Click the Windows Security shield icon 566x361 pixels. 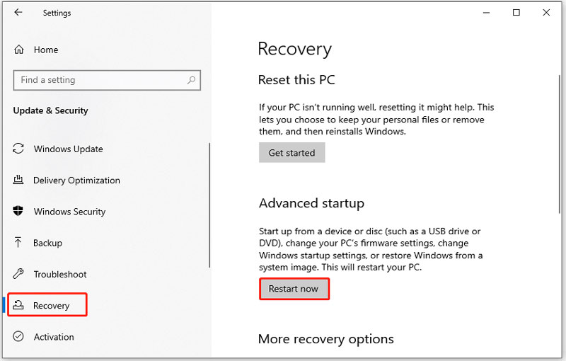[19, 212]
